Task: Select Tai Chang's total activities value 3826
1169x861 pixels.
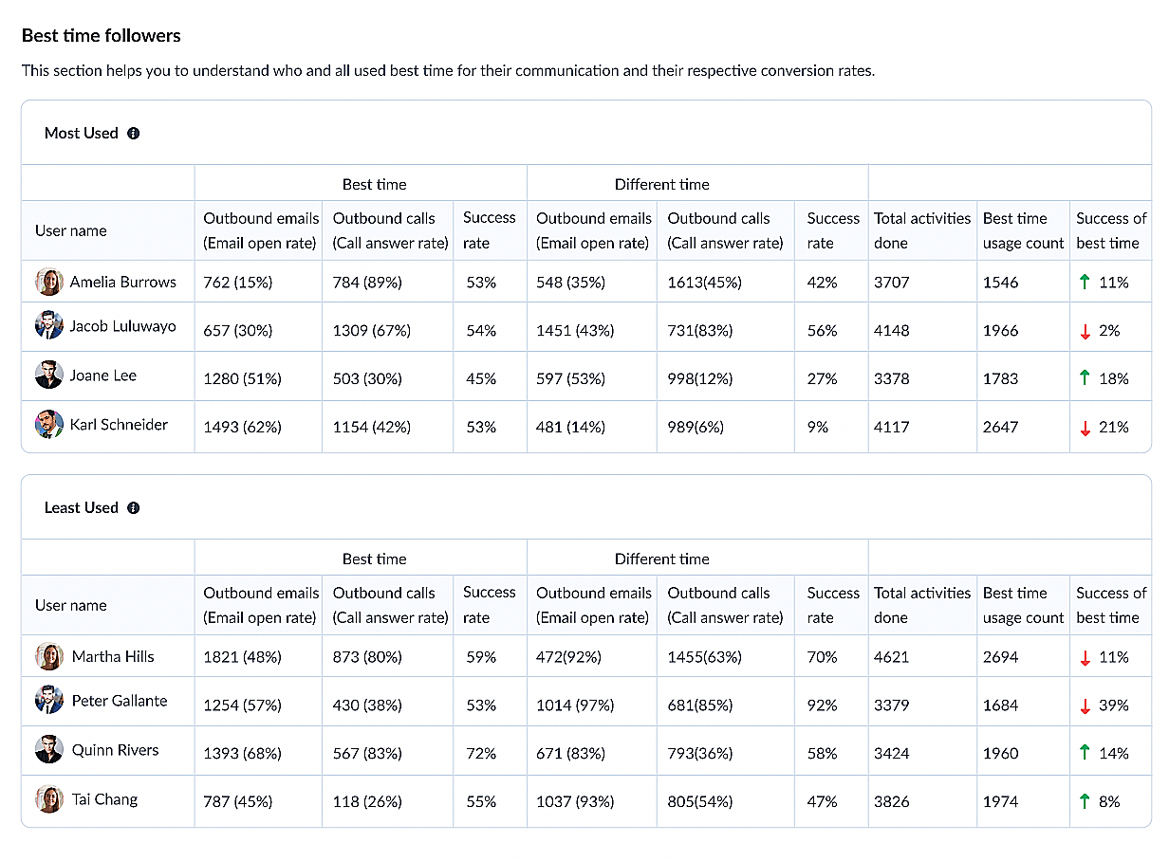Action: (x=892, y=802)
